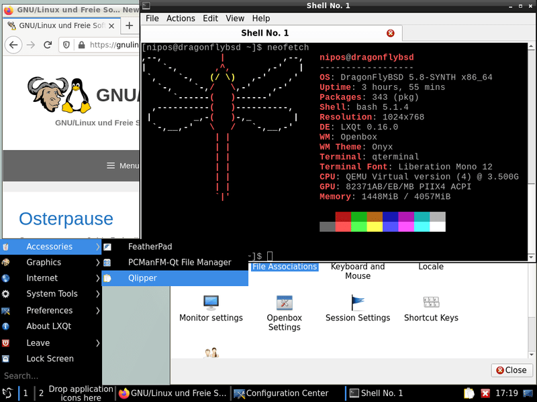537x402 pixels.
Task: Open Monitor settings in Configuration Center
Action: pyautogui.click(x=211, y=308)
